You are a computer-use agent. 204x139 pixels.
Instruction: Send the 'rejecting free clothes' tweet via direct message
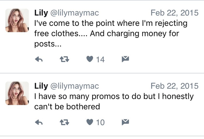(126, 59)
